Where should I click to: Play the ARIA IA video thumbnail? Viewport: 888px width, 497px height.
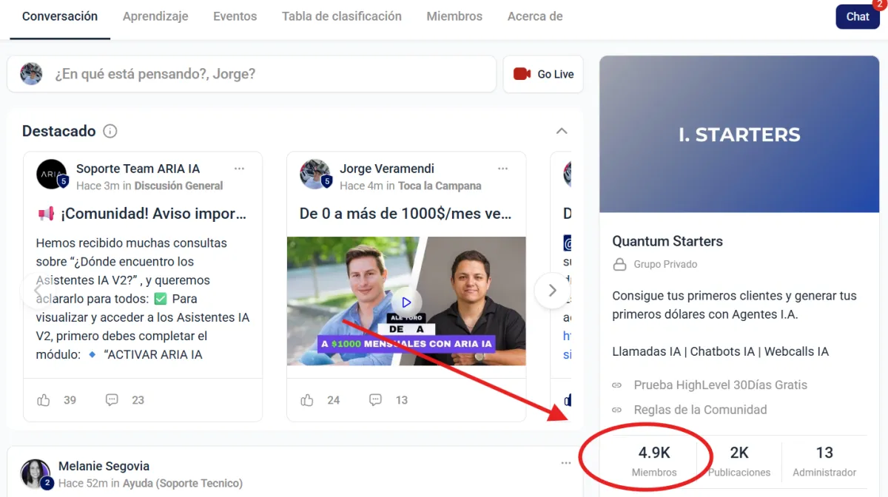tap(406, 302)
